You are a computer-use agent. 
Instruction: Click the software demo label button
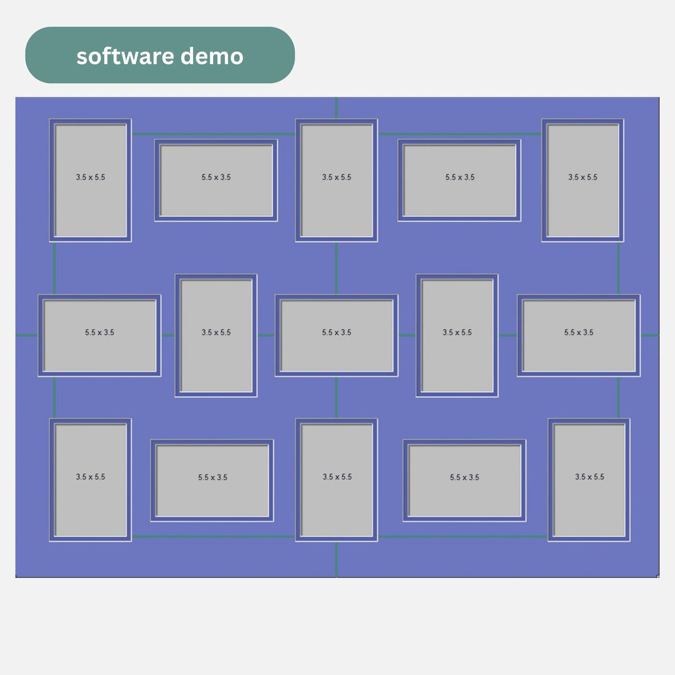[x=160, y=55]
